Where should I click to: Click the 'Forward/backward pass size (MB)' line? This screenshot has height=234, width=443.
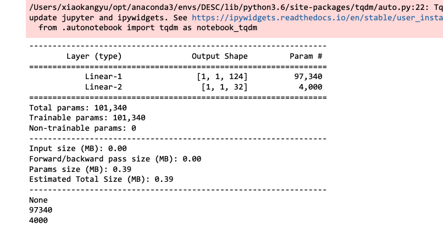115,159
